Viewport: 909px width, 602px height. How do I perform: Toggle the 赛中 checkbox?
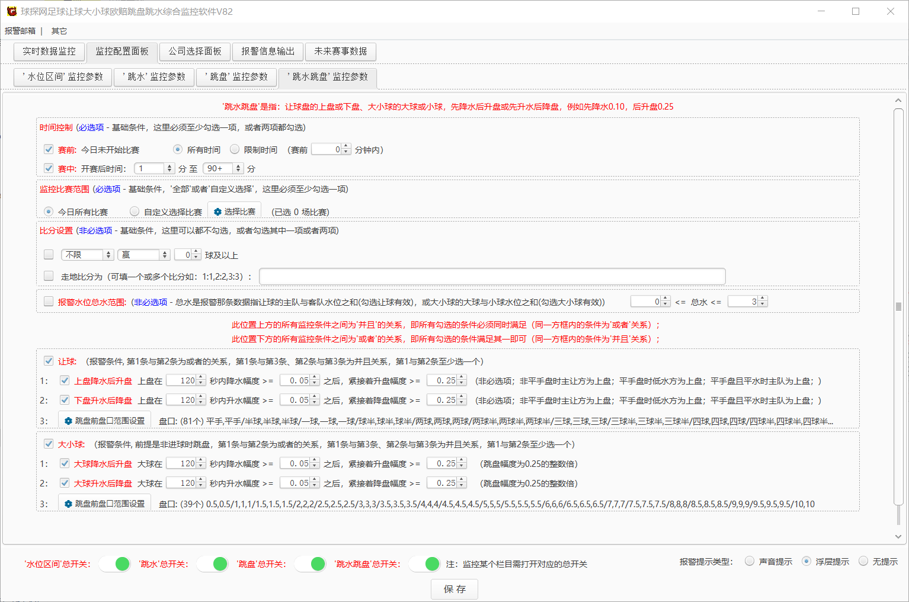(x=49, y=168)
